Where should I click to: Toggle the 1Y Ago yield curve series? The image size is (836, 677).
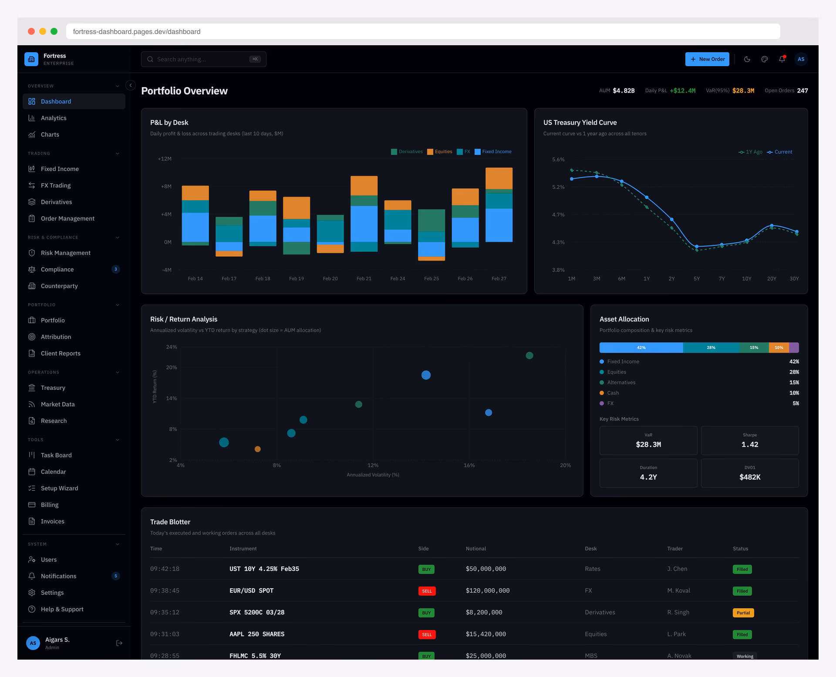click(x=750, y=152)
